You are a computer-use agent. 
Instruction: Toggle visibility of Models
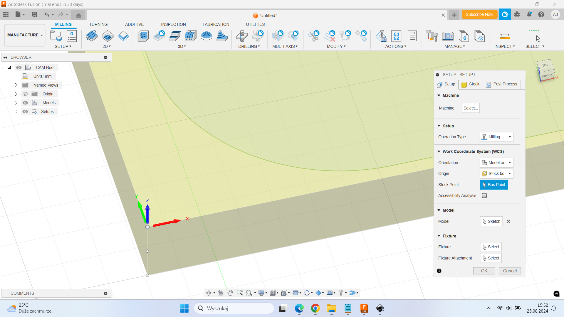pyautogui.click(x=25, y=103)
